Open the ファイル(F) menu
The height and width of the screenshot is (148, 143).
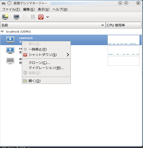[11, 9]
